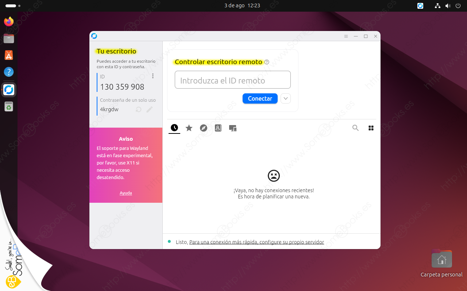This screenshot has width=467, height=291.
Task: Open the ID three-dot options menu
Action: coord(153,76)
